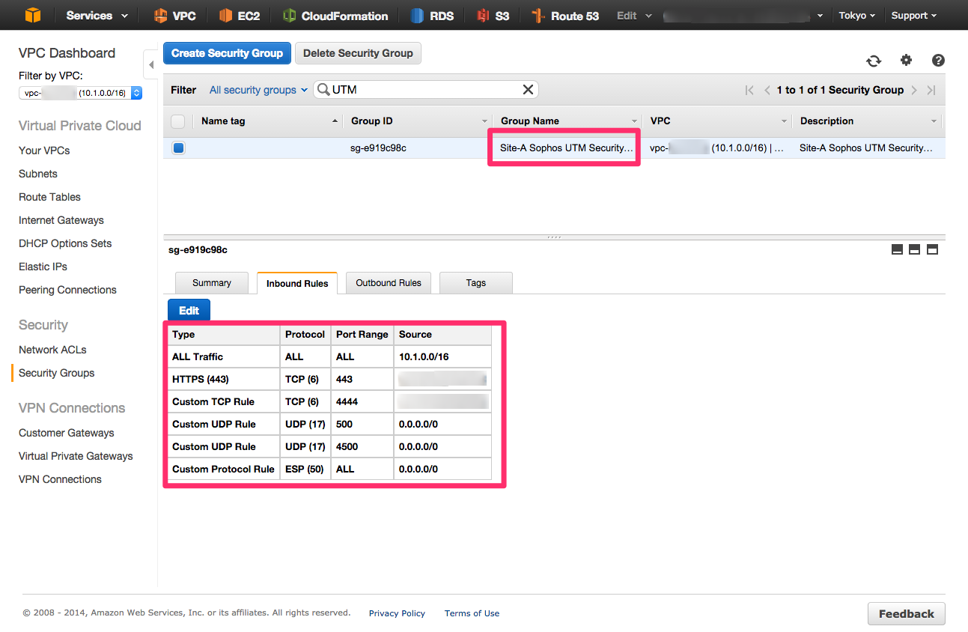Sort by Name tag column
This screenshot has width=968, height=632.
click(268, 121)
